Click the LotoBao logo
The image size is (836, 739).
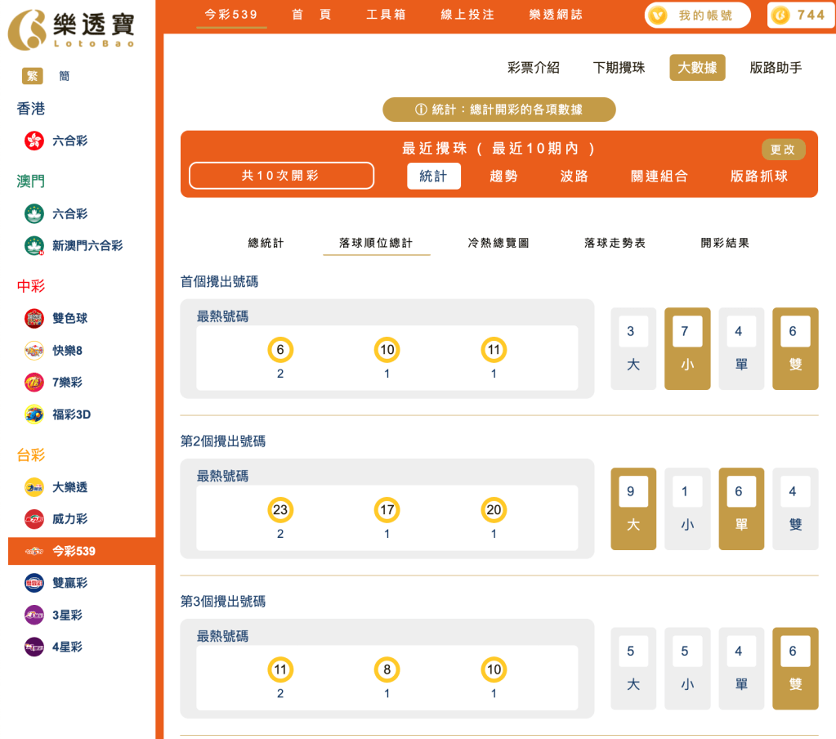pos(71,30)
